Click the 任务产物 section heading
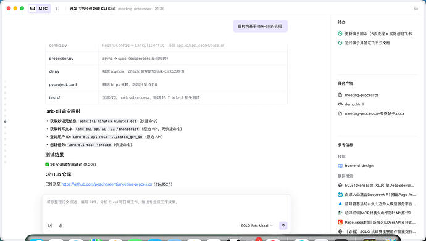This screenshot has height=241, width=426. click(345, 83)
